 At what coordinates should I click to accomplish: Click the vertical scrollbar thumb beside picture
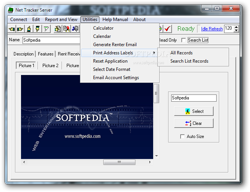tap(156, 93)
